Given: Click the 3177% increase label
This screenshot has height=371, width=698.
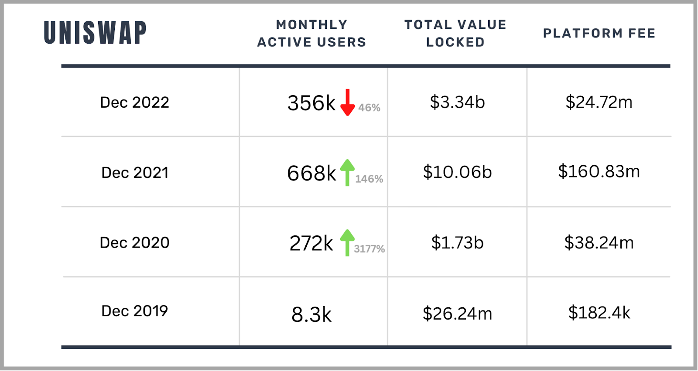Looking at the screenshot, I should [369, 249].
